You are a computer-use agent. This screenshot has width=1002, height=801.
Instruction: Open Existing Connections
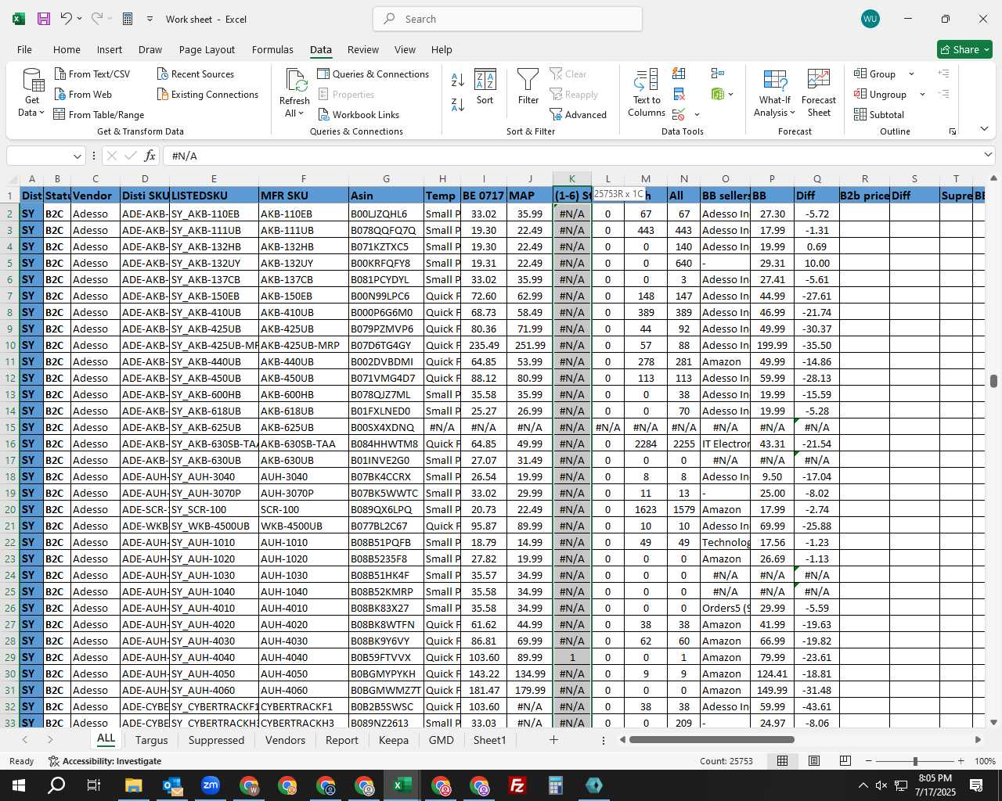pos(207,94)
